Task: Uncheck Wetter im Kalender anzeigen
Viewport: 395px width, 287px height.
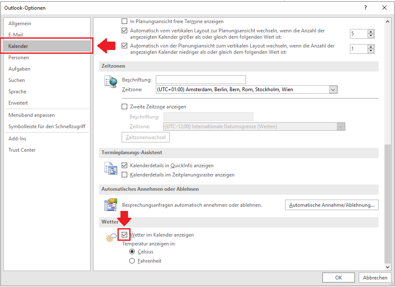Action: tap(125, 235)
